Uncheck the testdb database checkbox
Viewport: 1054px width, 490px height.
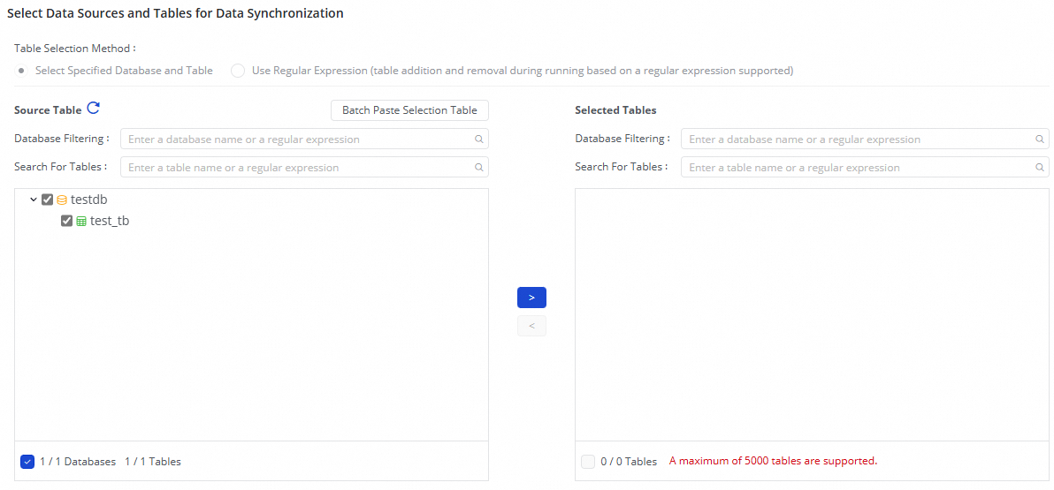[48, 200]
